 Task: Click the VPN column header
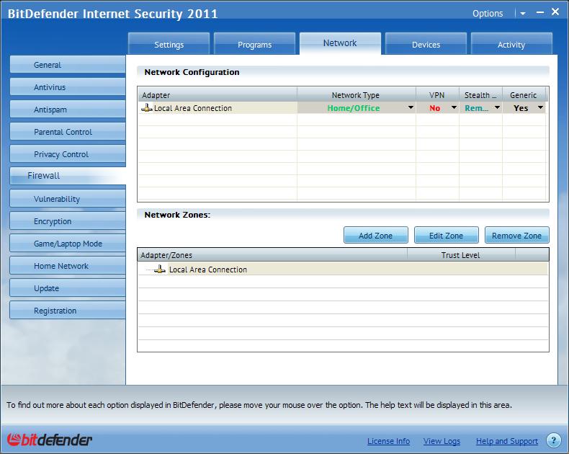(437, 95)
